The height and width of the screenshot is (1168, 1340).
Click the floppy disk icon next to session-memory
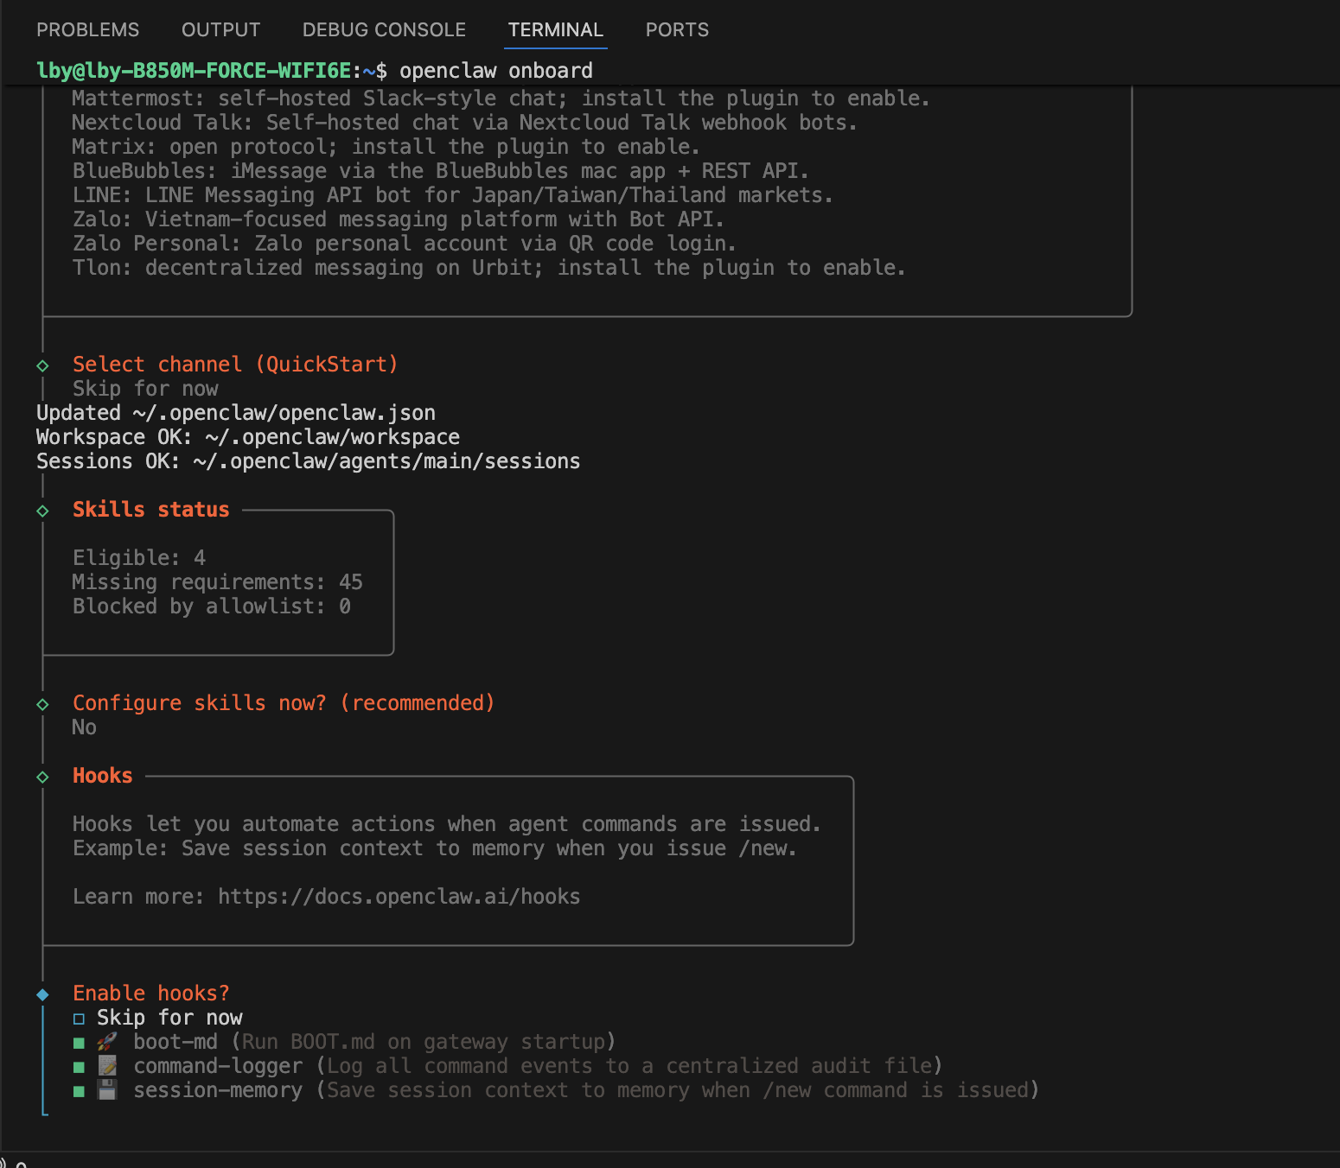[x=107, y=1090]
